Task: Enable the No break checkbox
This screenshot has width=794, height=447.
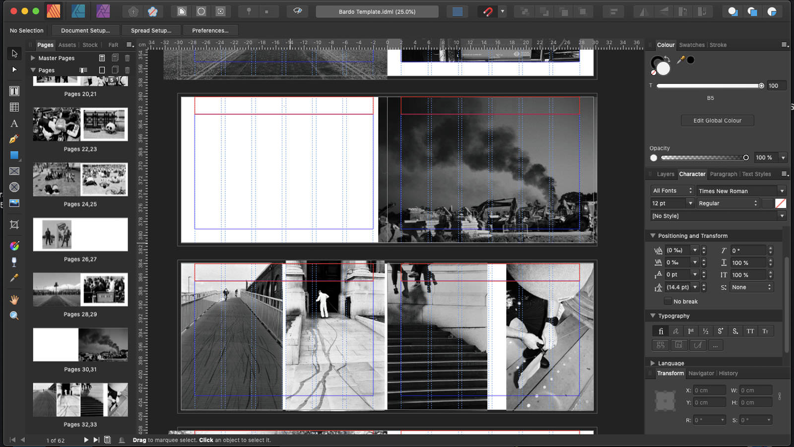Action: (668, 301)
